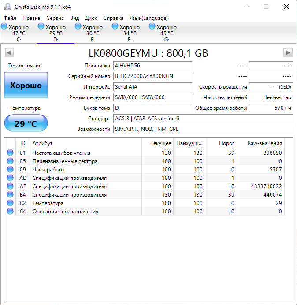Click the status orb for drive F:
The width and height of the screenshot is (297, 305).
115,26
